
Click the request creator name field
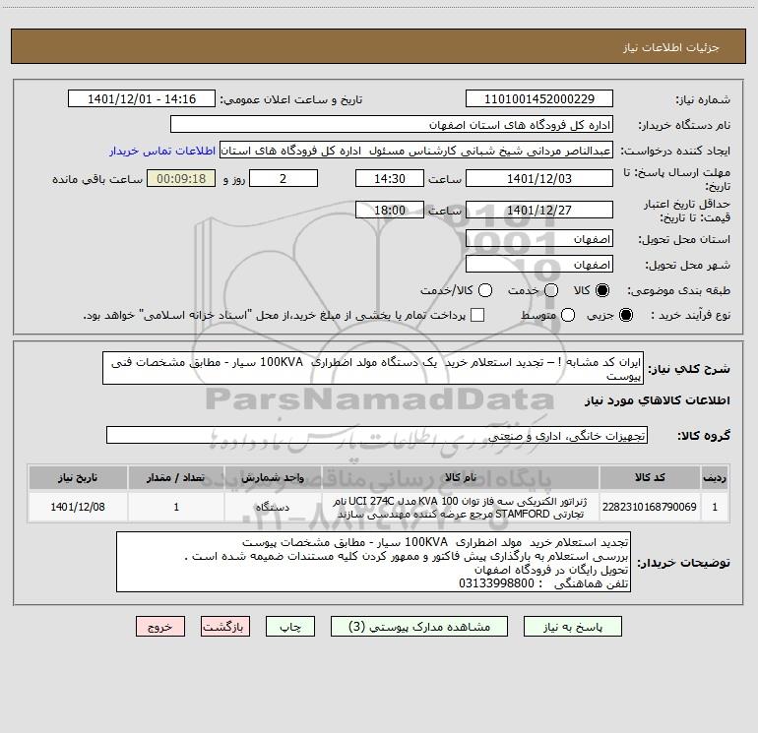pos(416,151)
